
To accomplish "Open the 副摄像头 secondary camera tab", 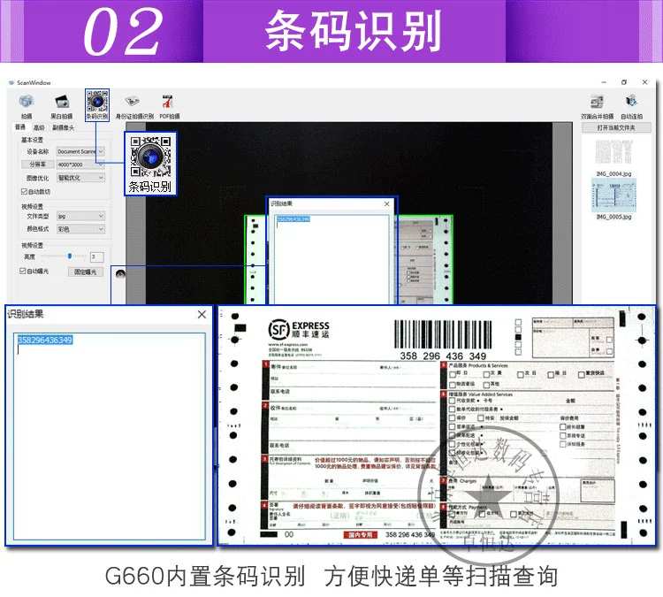I will (64, 127).
